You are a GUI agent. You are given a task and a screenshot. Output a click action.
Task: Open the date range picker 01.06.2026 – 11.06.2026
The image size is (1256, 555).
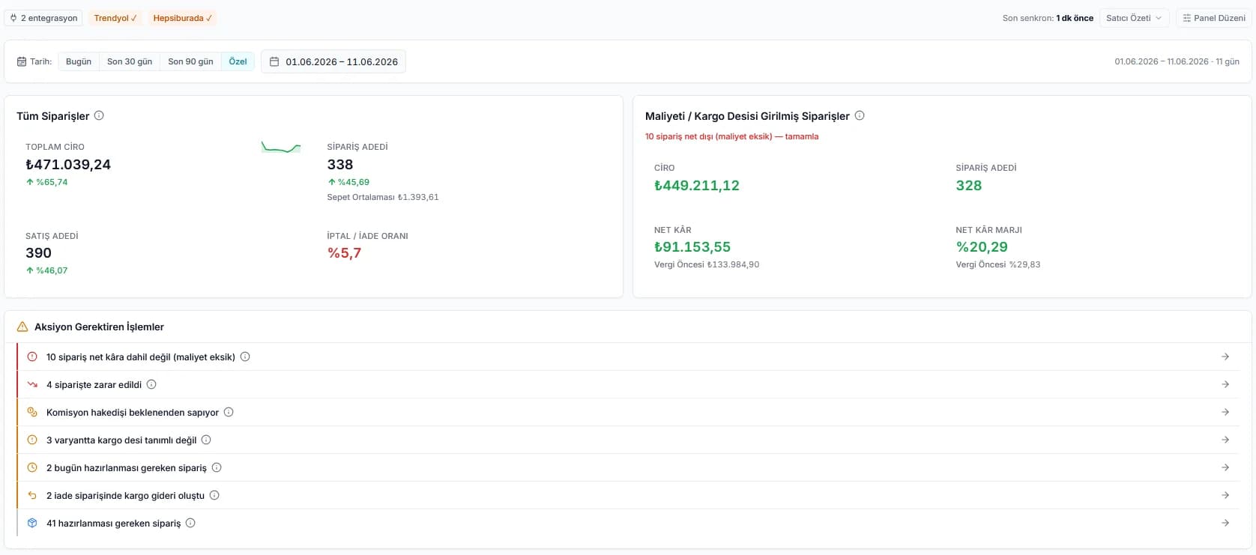(333, 61)
